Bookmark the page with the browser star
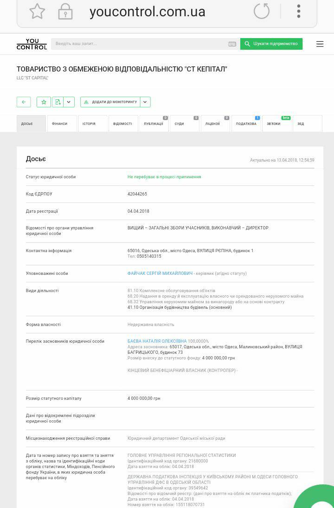This screenshot has width=334, height=508. [x=37, y=12]
